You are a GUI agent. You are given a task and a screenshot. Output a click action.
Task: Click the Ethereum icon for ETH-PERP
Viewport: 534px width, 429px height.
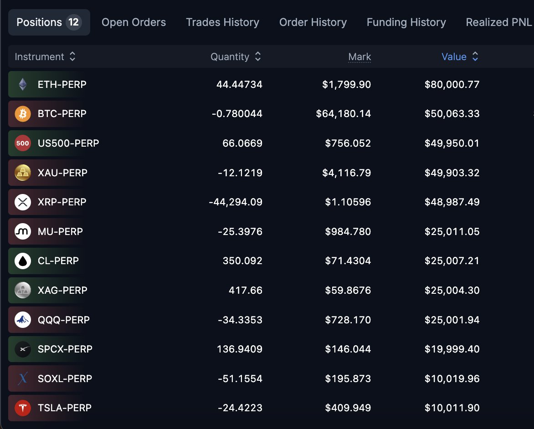[x=23, y=84]
